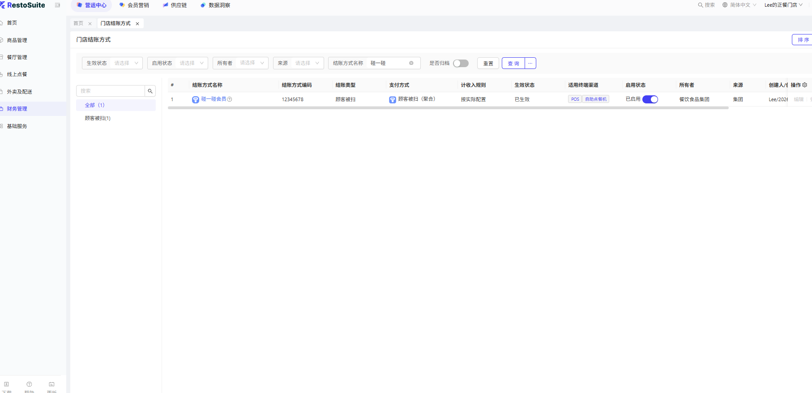Switch language via 简体中文 selector
The image size is (812, 393).
pyautogui.click(x=739, y=5)
